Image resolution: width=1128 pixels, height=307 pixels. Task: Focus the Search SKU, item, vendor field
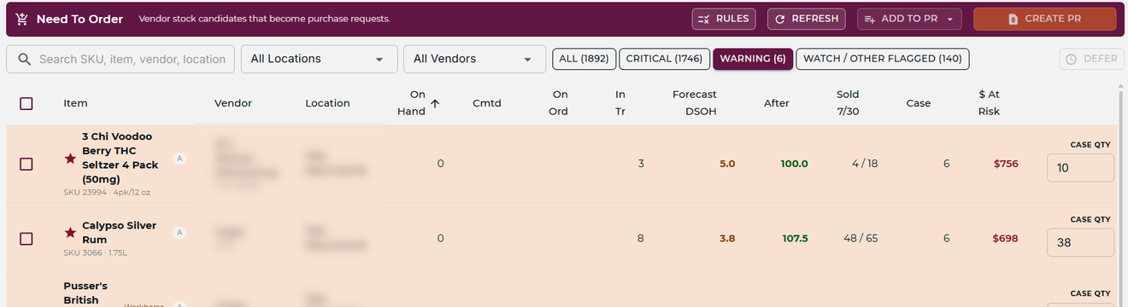tap(120, 59)
